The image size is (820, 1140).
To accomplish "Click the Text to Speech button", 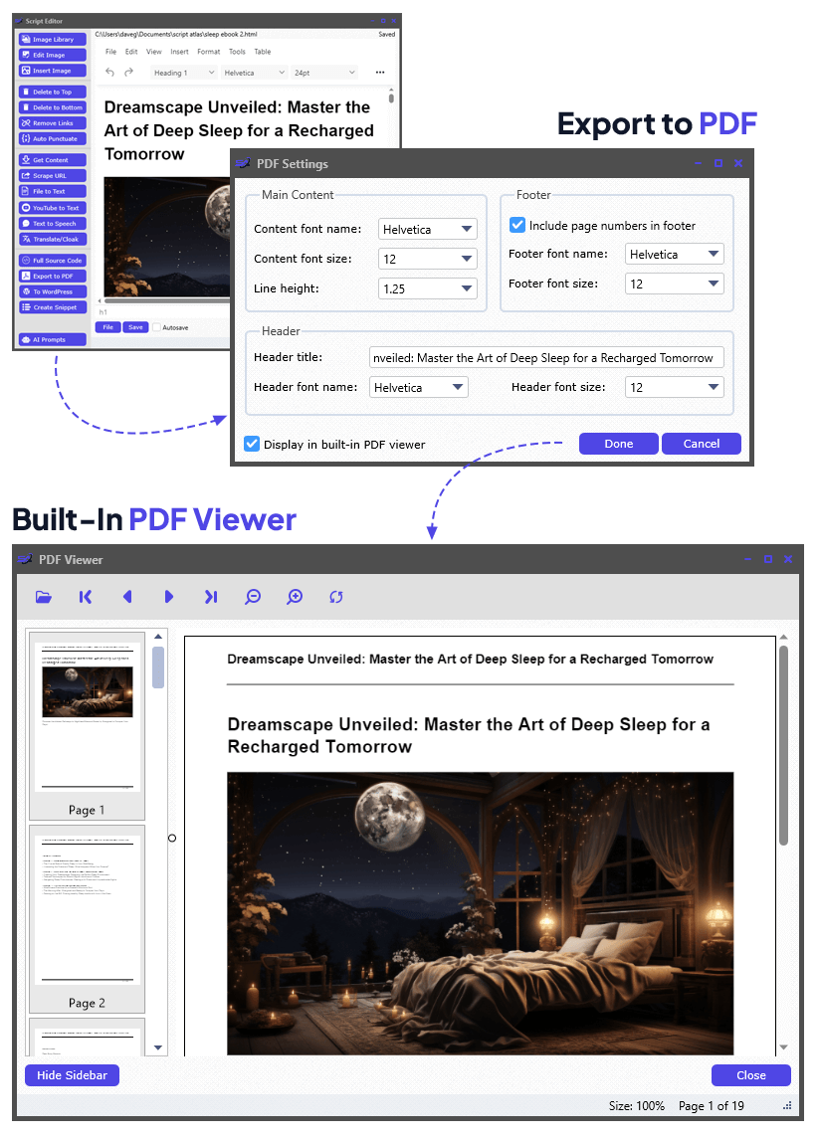I will click(x=53, y=224).
